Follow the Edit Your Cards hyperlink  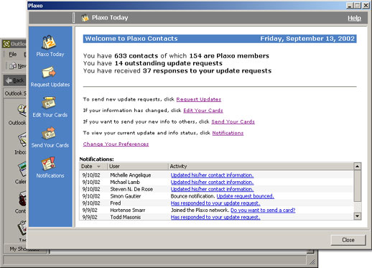point(203,111)
